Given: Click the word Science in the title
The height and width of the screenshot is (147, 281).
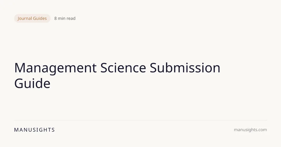Looking at the screenshot, I should point(123,68).
